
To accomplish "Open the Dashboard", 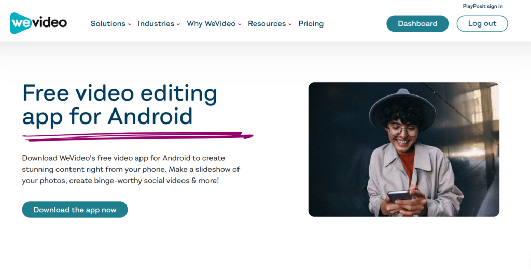I will (417, 24).
